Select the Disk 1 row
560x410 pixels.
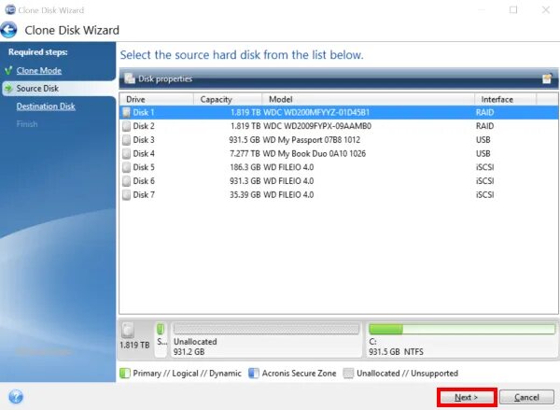(339, 113)
